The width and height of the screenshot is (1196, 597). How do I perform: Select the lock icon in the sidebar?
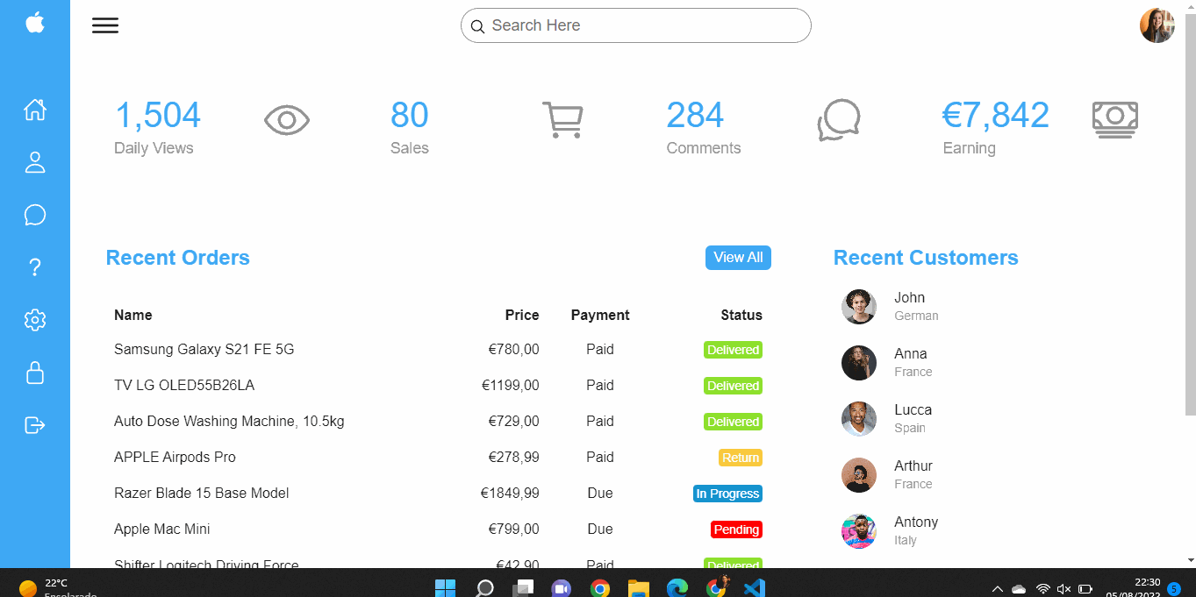(34, 373)
